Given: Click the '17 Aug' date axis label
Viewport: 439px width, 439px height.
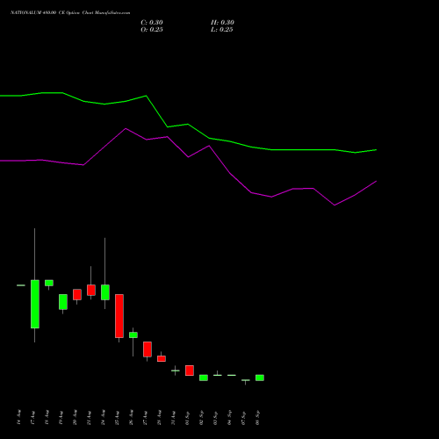Looking at the screenshot, I should (33, 417).
